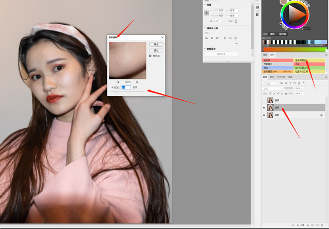Confirm Gaussian blur with 确定 button
This screenshot has width=329, height=229.
click(156, 45)
